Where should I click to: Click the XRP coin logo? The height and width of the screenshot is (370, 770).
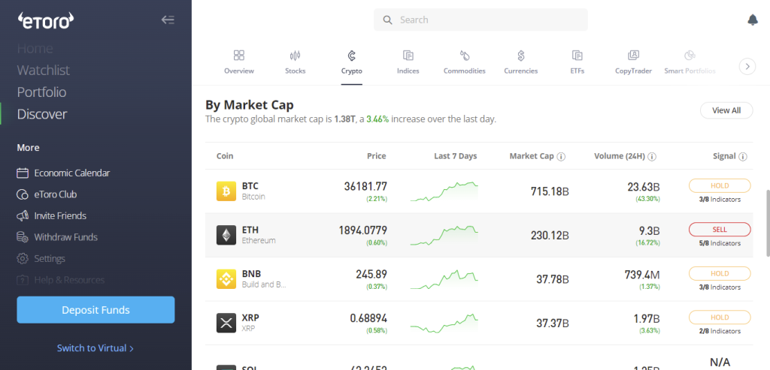[226, 323]
